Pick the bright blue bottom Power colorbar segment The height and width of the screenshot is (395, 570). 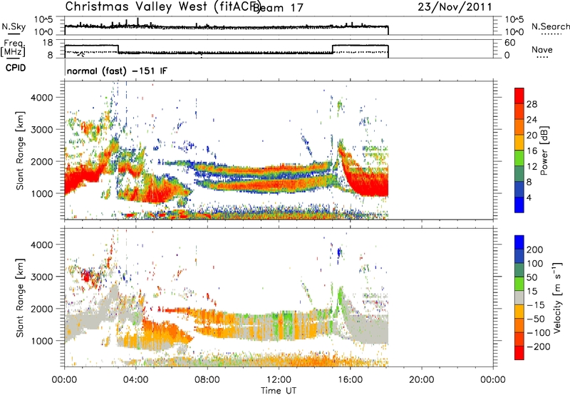(x=519, y=205)
